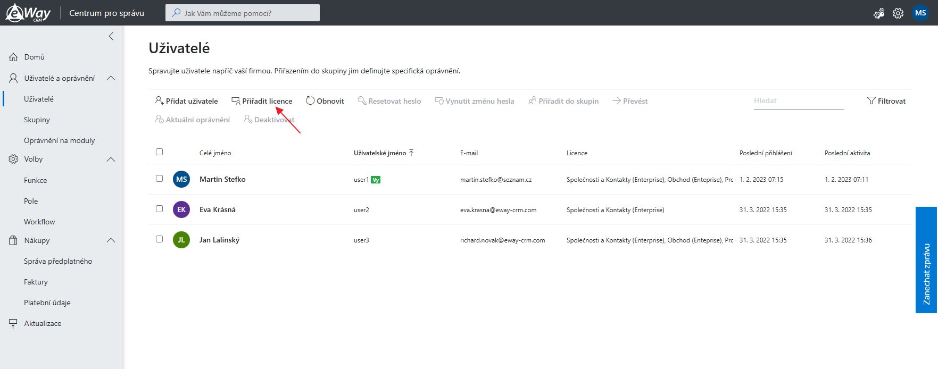The height and width of the screenshot is (369, 938).
Task: Click the email richard.novak@eway-crm.com
Action: click(x=502, y=240)
